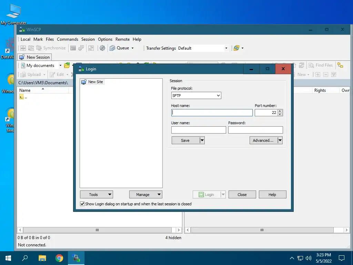This screenshot has width=353, height=265.
Task: Click the Help button in Login dialog
Action: [x=272, y=195]
